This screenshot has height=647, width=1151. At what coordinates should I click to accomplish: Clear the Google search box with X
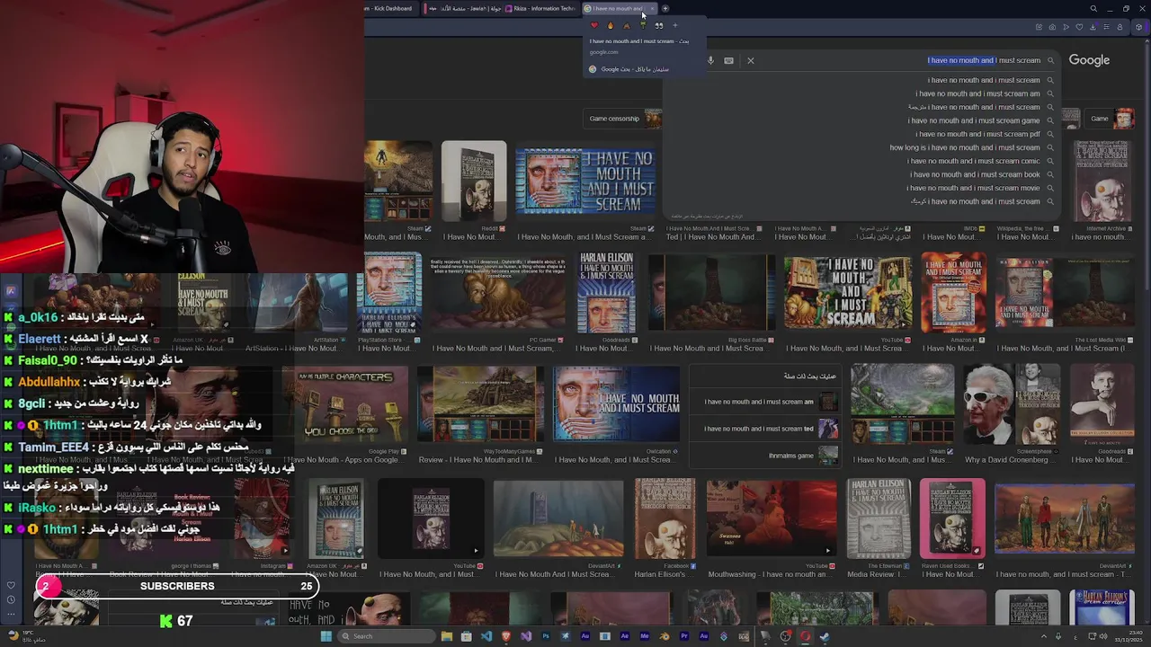(751, 61)
